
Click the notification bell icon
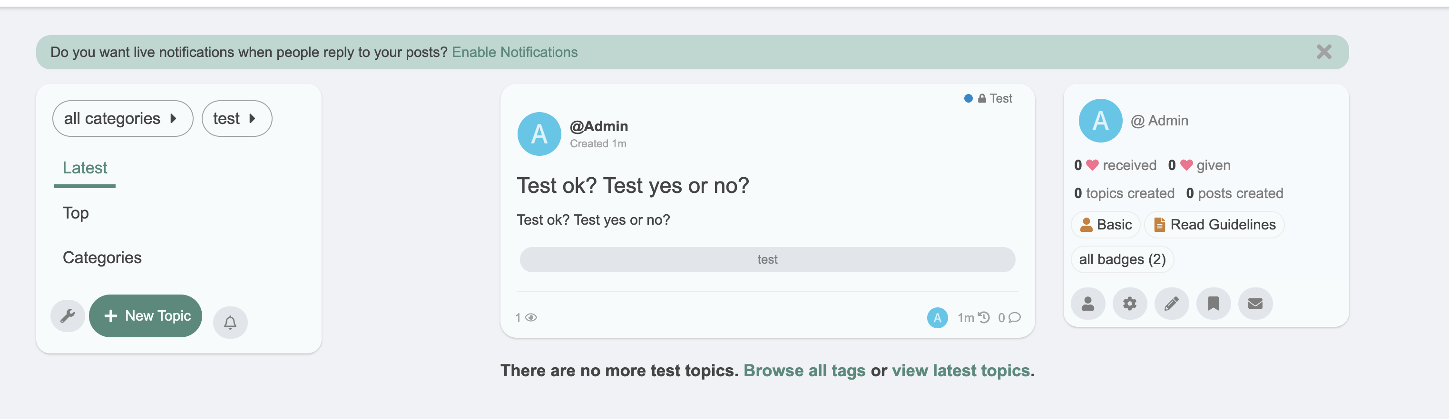230,323
